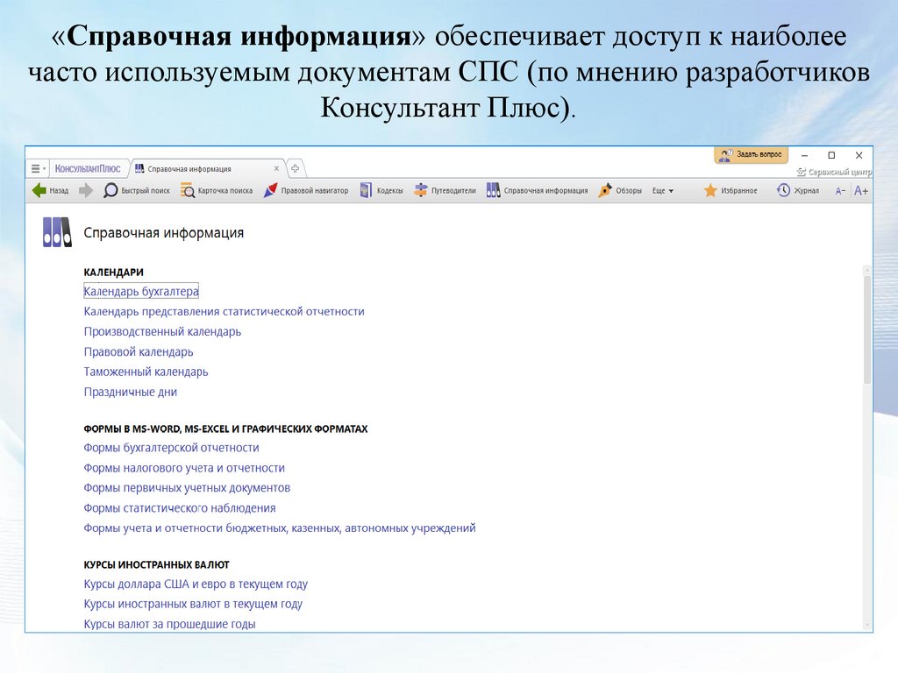Click scrollbar up arrow
Viewport: 898px width, 673px height.
click(x=867, y=270)
